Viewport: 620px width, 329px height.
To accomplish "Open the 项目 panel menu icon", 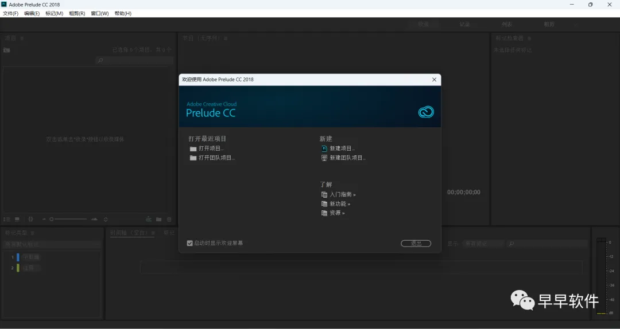I will [x=22, y=38].
